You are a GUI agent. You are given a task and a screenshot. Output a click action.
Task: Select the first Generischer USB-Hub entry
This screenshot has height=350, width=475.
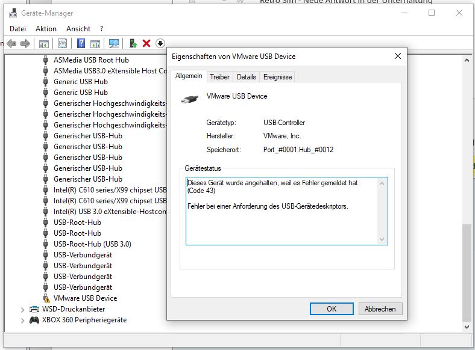(x=88, y=136)
